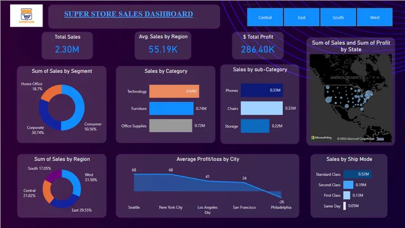This screenshot has width=405, height=228.
Task: Click the Home Office 18.7% label
Action: tap(32, 86)
